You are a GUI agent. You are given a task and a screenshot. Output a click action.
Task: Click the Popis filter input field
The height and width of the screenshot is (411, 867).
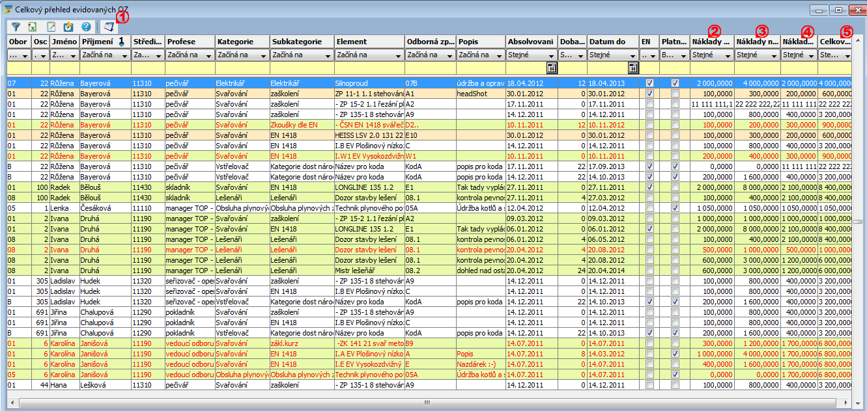[x=480, y=68]
